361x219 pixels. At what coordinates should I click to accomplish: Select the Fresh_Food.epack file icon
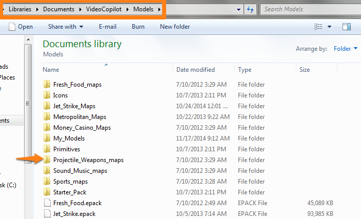click(x=47, y=203)
